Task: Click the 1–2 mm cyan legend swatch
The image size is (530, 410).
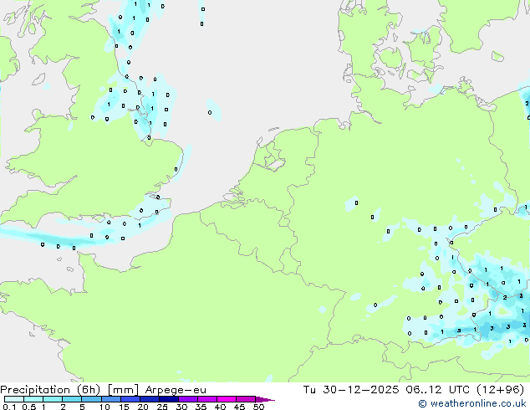Action: click(x=53, y=399)
